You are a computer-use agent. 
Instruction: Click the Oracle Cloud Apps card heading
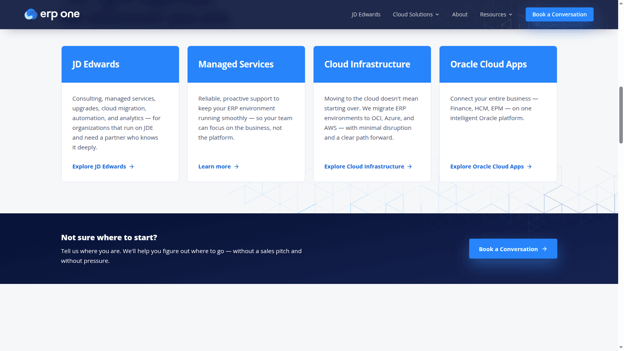pos(489,64)
